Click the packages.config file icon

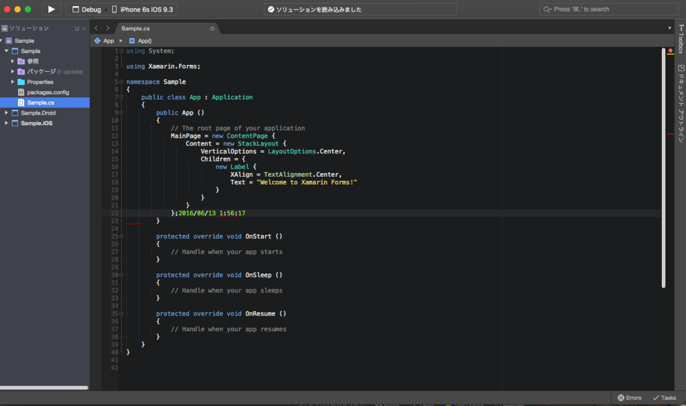coord(21,92)
